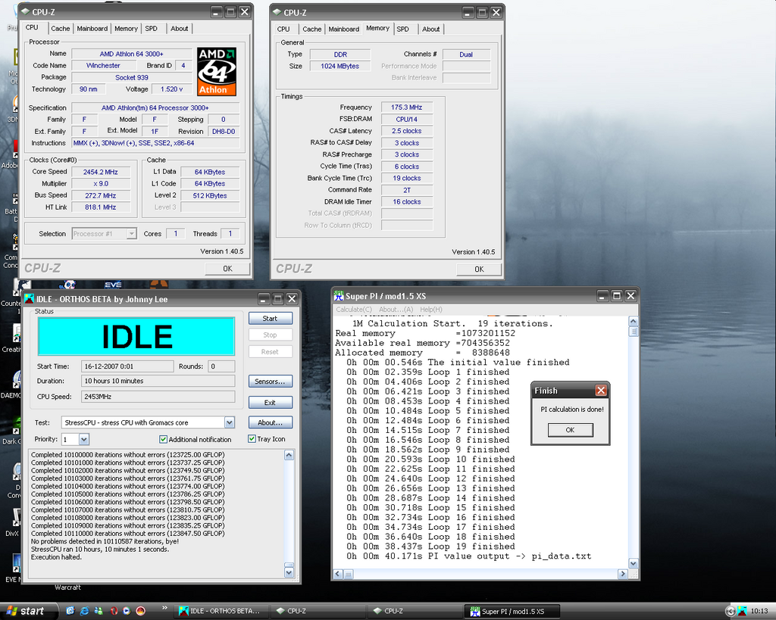Viewport: 776px width, 620px height.
Task: Click the cyan IDLE status panel
Action: click(136, 336)
